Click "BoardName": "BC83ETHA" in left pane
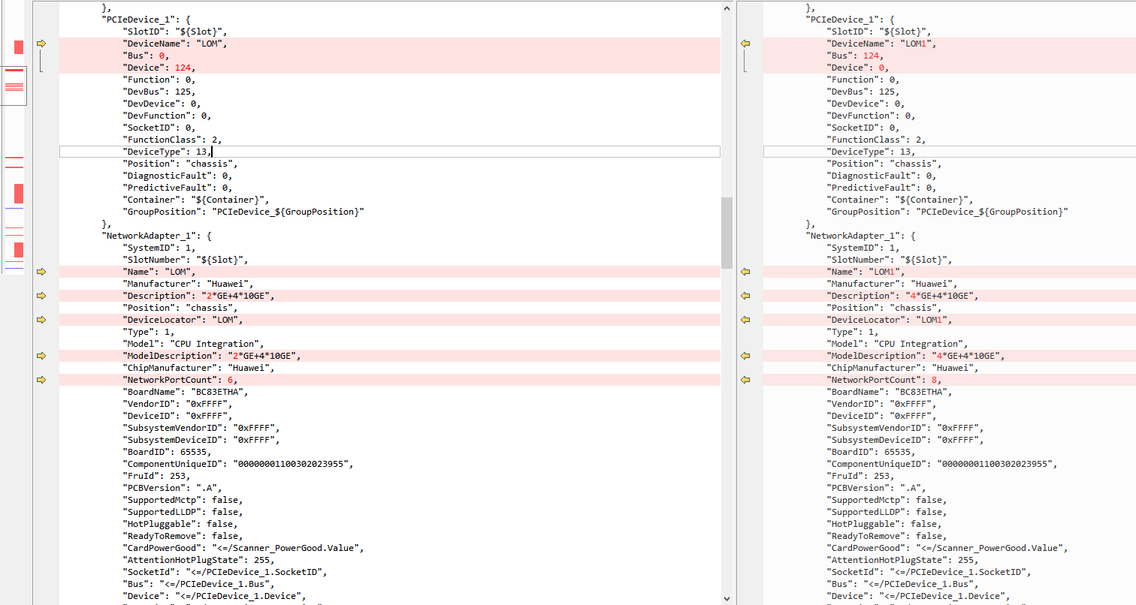The height and width of the screenshot is (605, 1136). pyautogui.click(x=186, y=392)
